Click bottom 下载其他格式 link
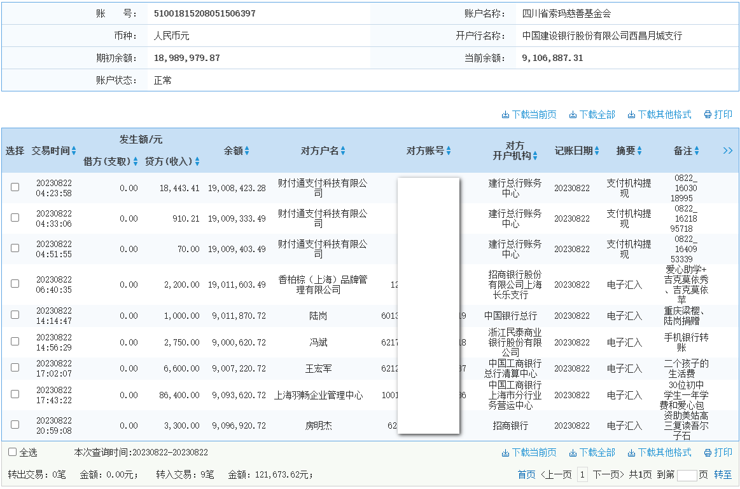Image resolution: width=740 pixels, height=489 pixels. [x=664, y=453]
